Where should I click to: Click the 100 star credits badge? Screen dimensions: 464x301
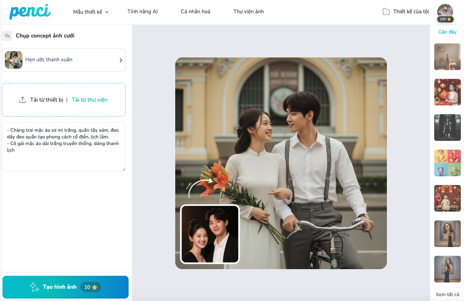pyautogui.click(x=445, y=19)
